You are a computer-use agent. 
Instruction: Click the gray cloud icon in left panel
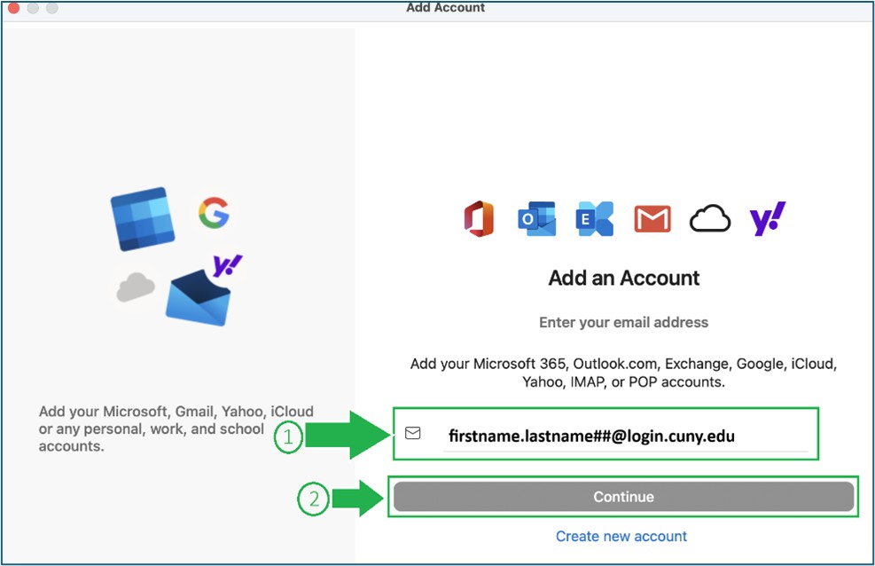click(x=135, y=287)
